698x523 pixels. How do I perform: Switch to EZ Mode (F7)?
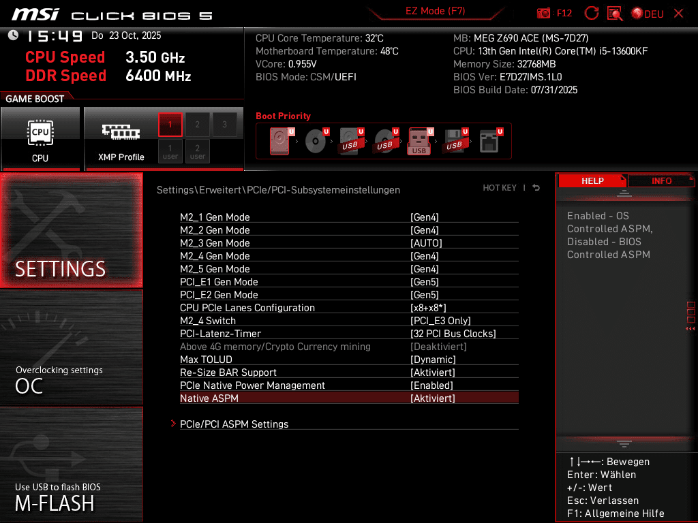click(435, 11)
